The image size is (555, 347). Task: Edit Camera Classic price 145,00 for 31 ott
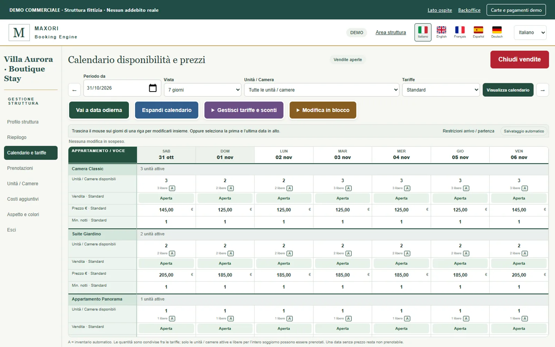[166, 210]
